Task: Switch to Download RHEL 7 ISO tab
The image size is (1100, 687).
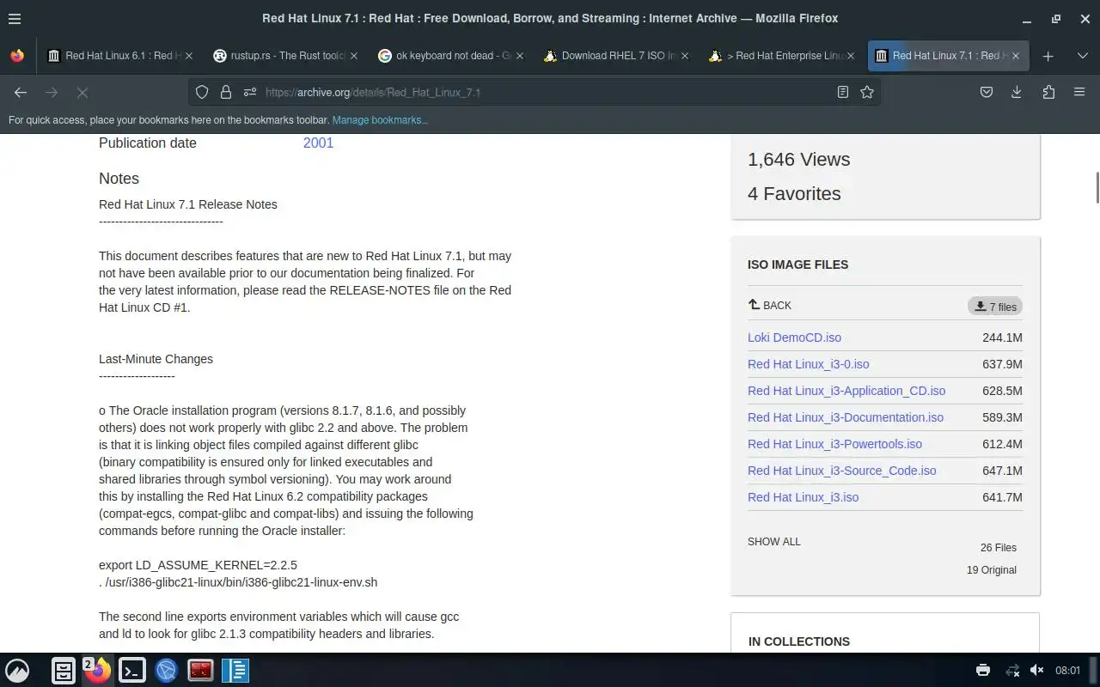Action: 616,56
